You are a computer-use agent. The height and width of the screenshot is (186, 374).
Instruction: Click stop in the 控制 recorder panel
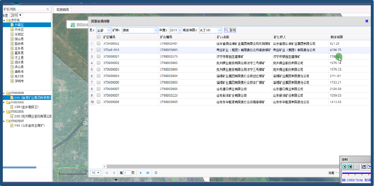coord(350,167)
